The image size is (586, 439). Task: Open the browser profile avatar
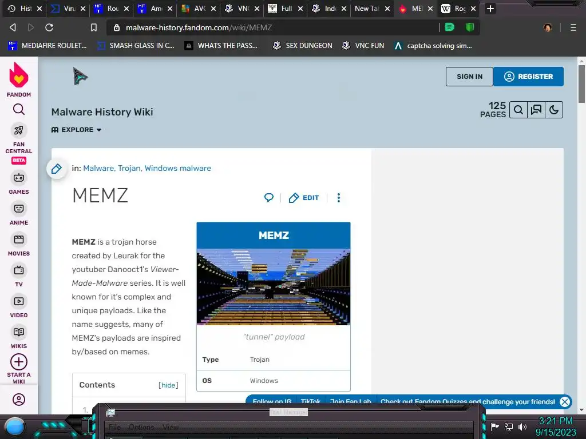click(x=548, y=27)
